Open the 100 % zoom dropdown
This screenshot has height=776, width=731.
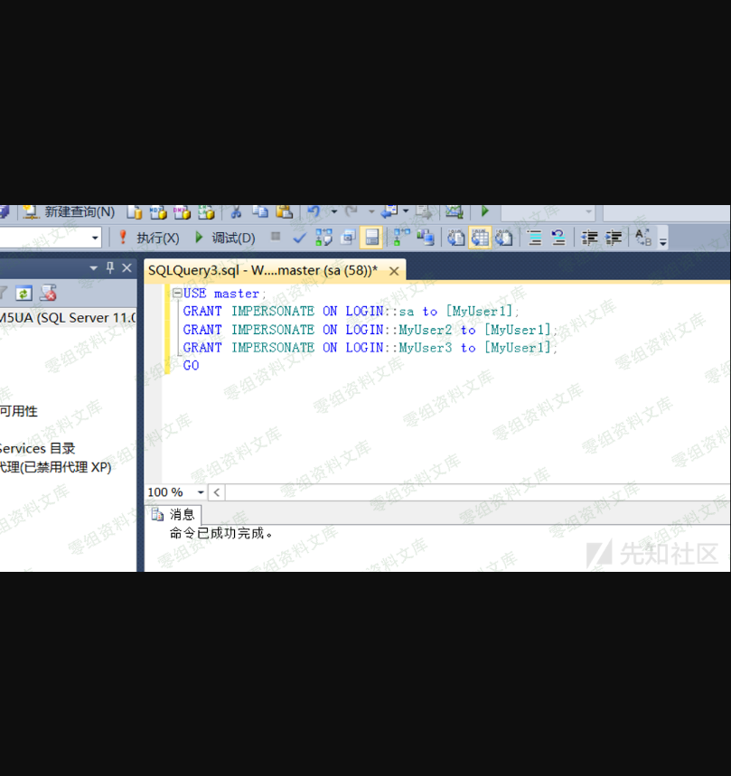200,492
